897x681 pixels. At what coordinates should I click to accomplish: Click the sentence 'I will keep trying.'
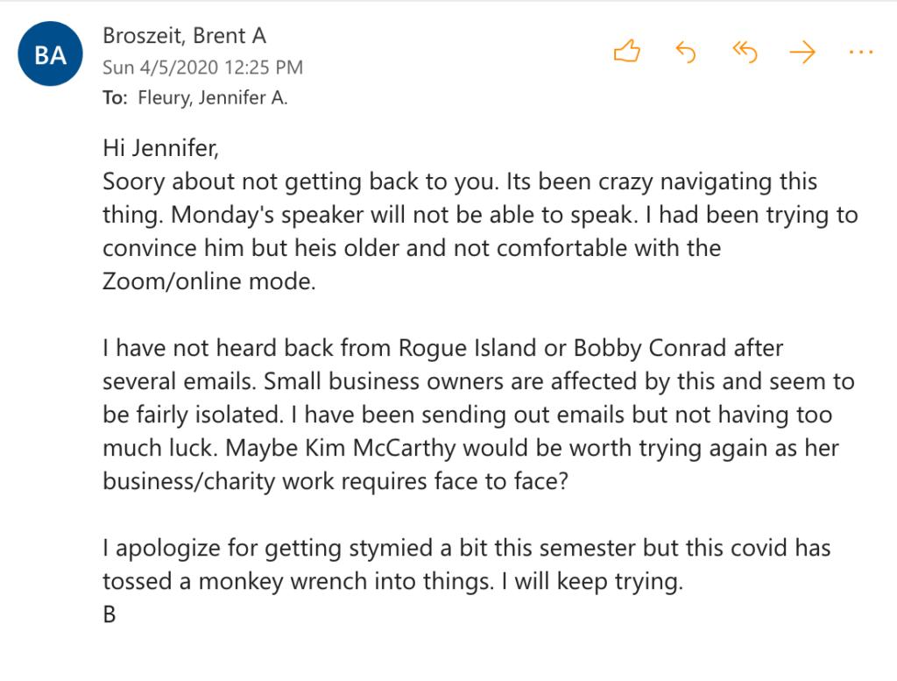tap(598, 581)
